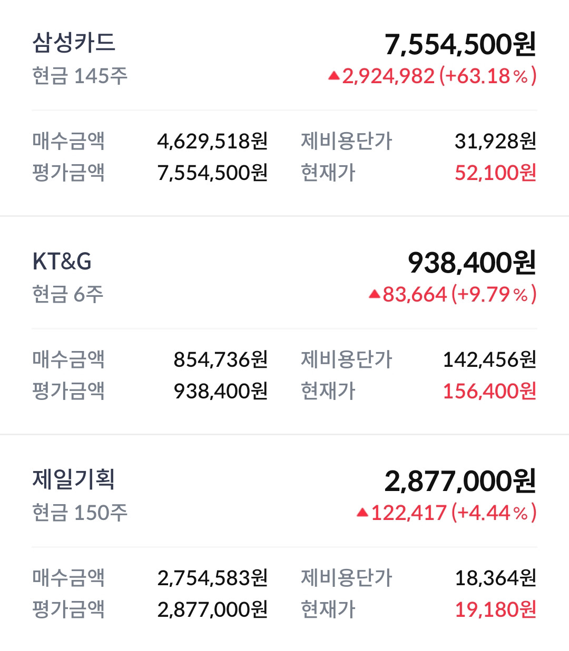Open the KT&G stock holding
The width and height of the screenshot is (569, 651).
point(62,262)
